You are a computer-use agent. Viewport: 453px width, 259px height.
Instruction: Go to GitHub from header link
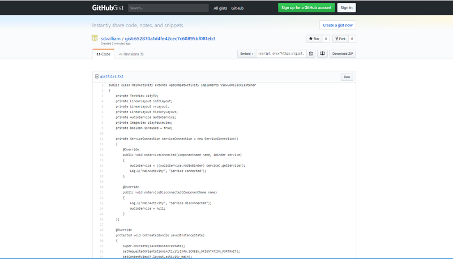click(237, 8)
